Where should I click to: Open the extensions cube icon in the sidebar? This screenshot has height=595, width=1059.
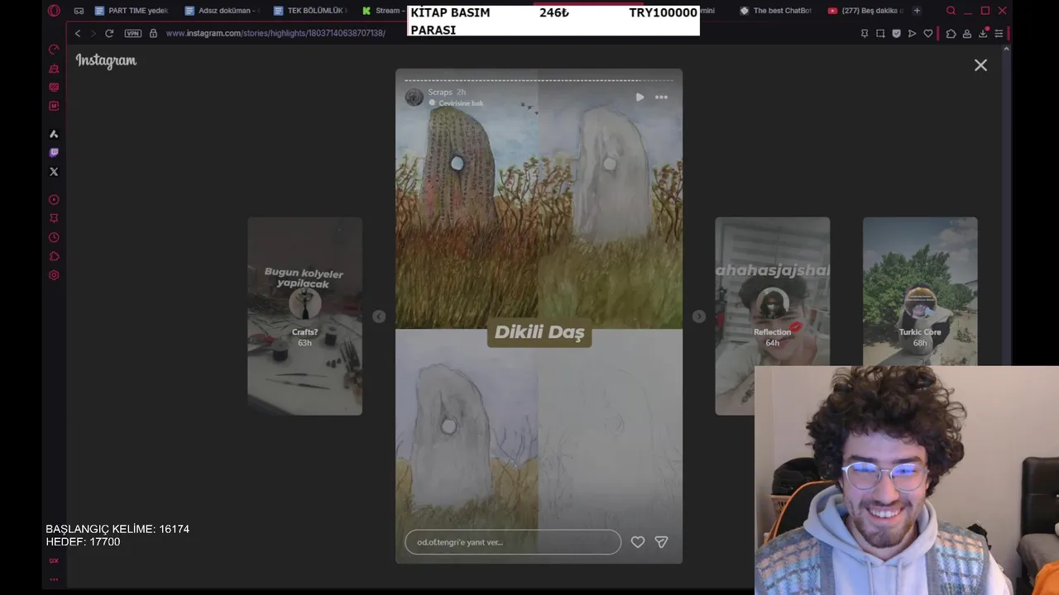(54, 256)
